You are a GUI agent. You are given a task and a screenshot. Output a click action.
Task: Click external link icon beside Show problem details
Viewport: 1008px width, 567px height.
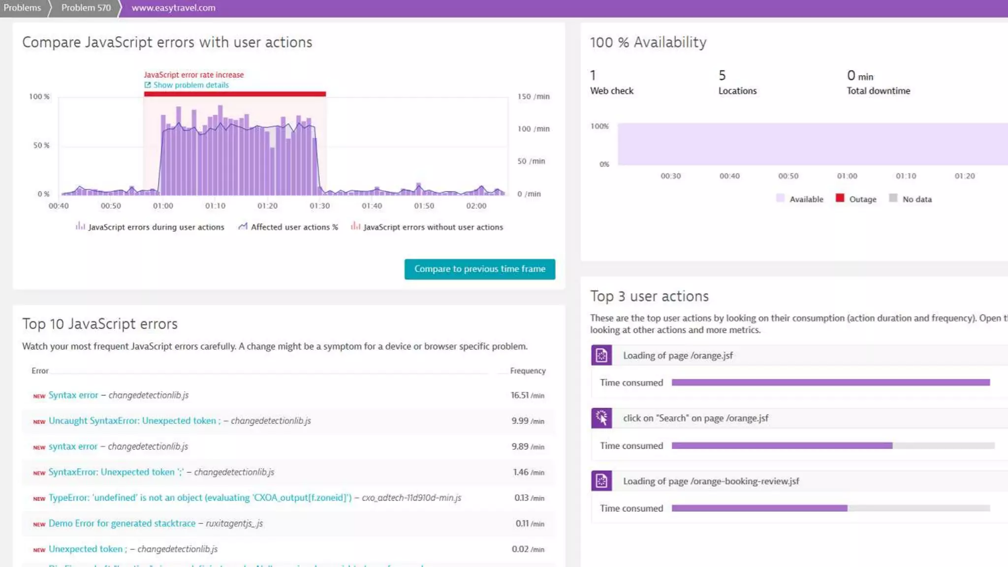tap(147, 85)
